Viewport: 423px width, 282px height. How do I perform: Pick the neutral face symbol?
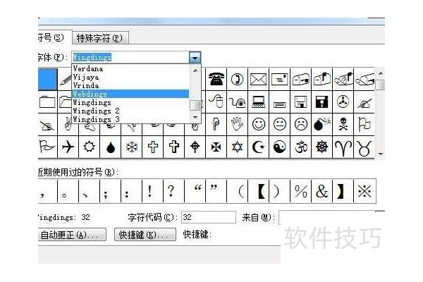coord(280,124)
